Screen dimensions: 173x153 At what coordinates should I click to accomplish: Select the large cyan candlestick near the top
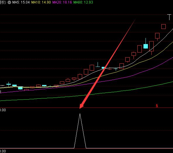[x=146, y=46]
